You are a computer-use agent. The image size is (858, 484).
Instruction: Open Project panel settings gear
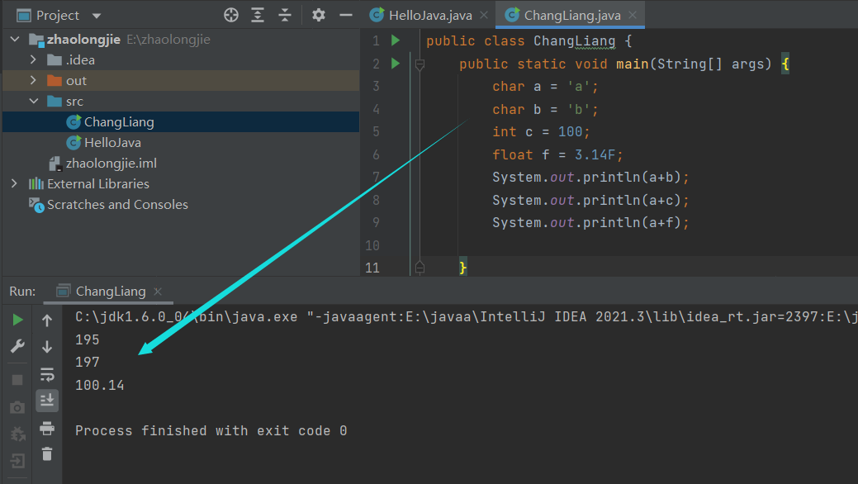click(x=319, y=15)
